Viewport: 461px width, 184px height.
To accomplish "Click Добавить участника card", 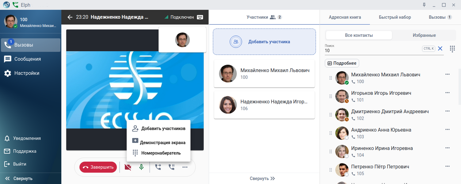I will click(264, 42).
